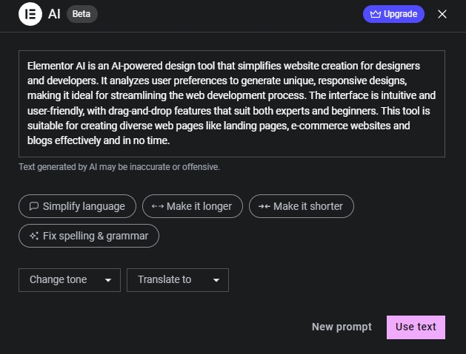
Task: Start over with New prompt
Action: click(x=342, y=327)
